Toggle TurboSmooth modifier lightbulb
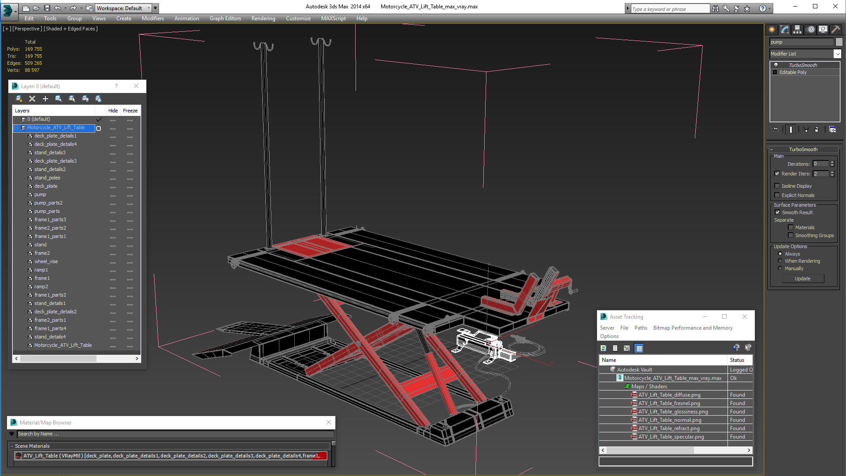The height and width of the screenshot is (476, 846). [776, 65]
